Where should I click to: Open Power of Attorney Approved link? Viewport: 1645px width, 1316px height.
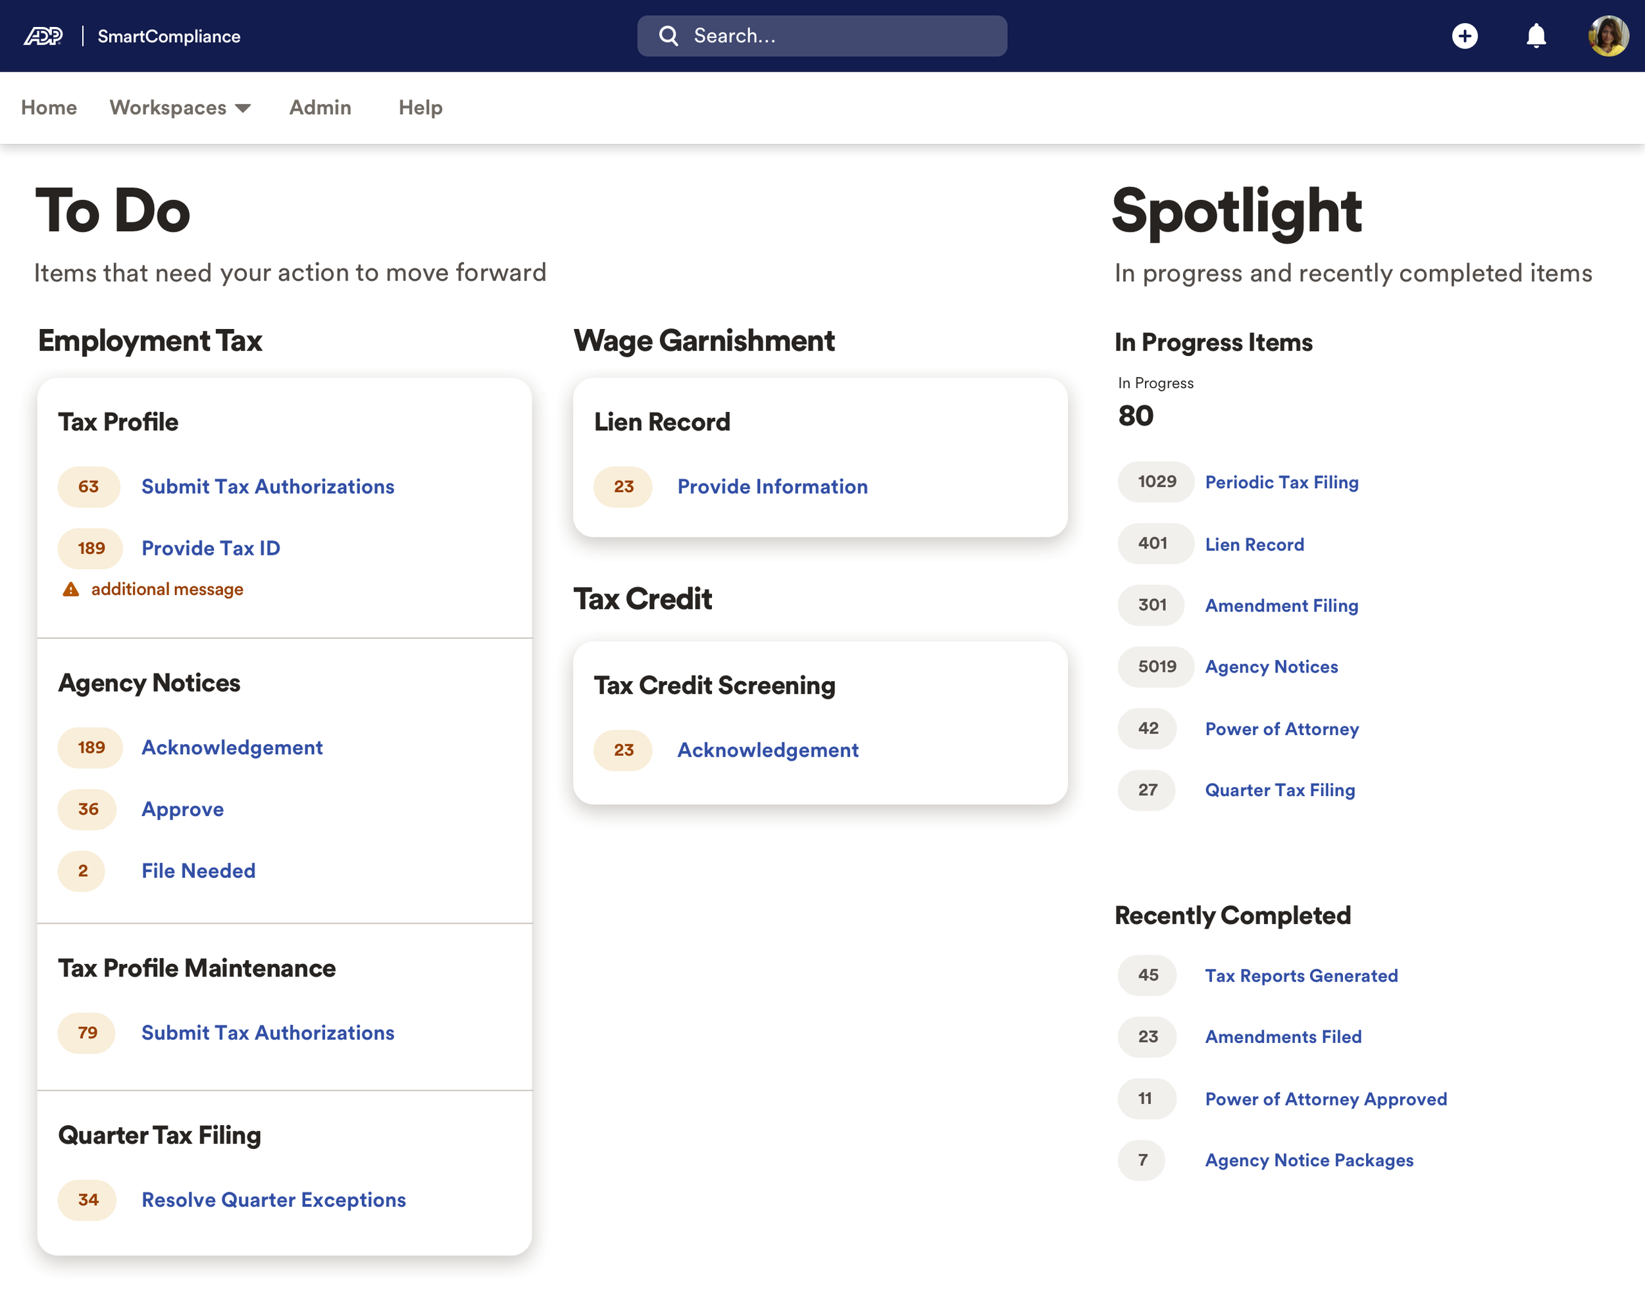click(1325, 1099)
